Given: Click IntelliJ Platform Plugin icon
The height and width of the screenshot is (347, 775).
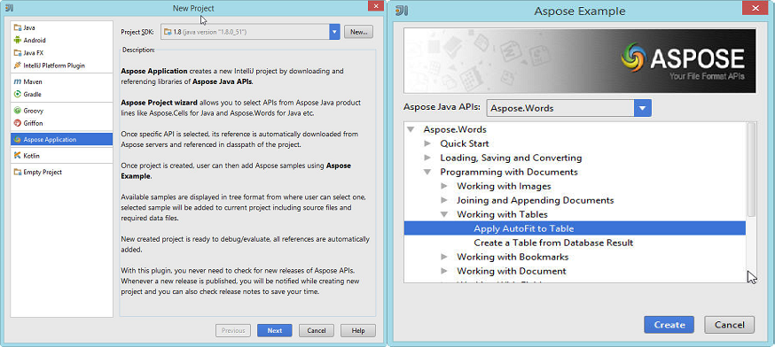Looking at the screenshot, I should (x=18, y=66).
